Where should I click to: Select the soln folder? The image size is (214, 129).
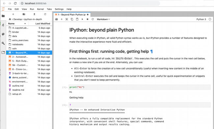coord(29,49)
